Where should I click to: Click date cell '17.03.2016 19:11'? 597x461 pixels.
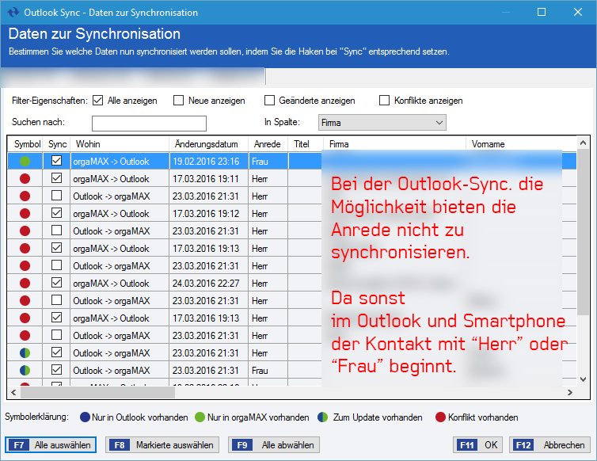click(209, 179)
